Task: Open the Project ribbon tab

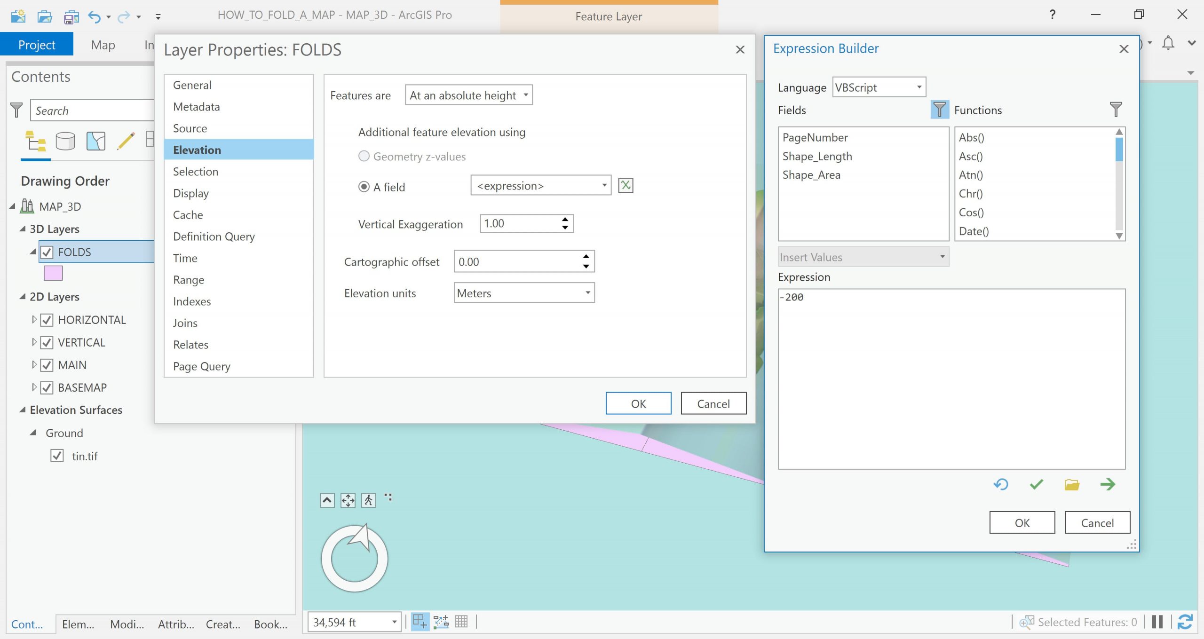Action: (x=37, y=45)
